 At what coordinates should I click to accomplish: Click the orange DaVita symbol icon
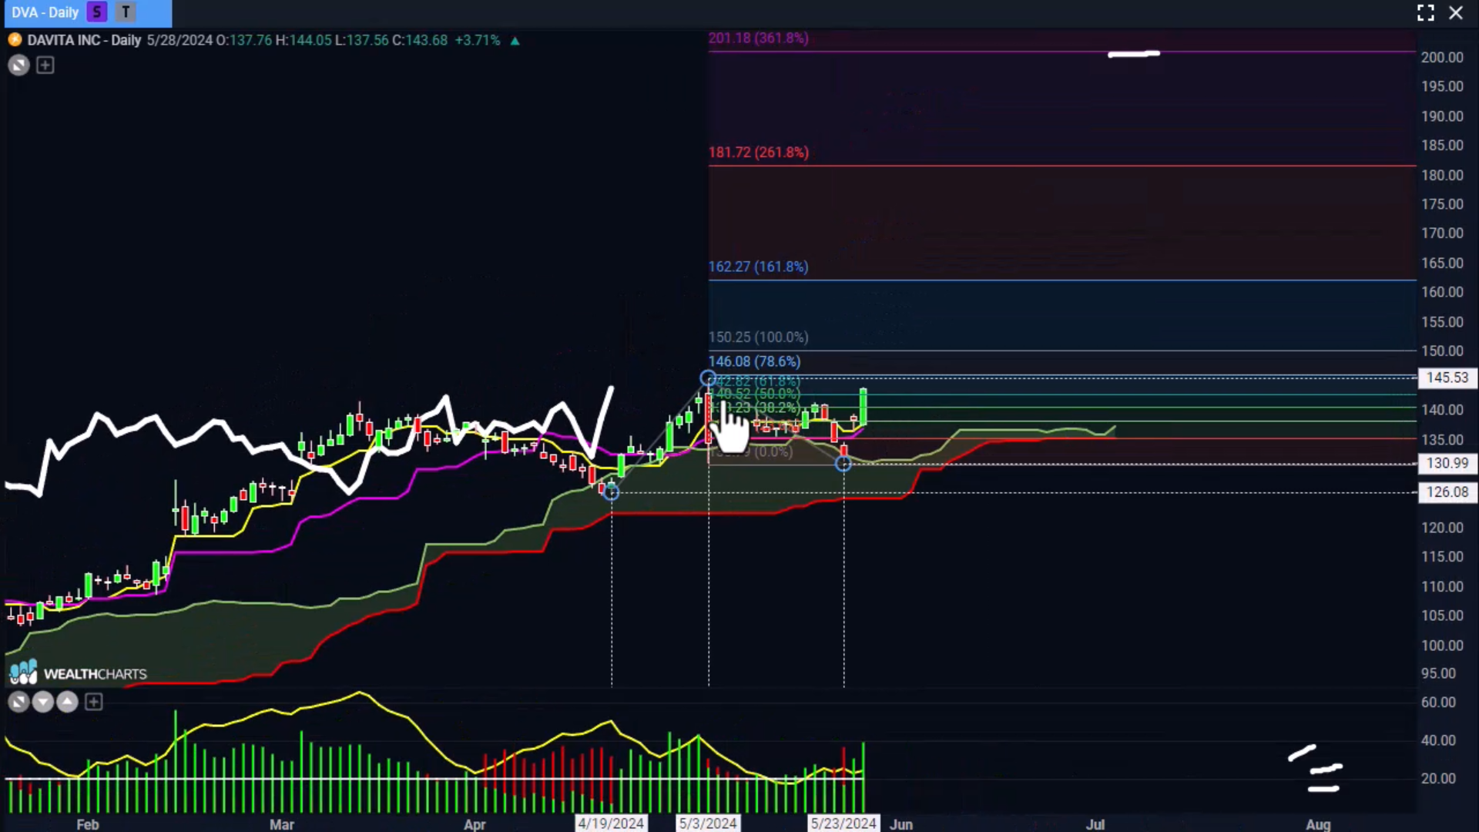15,40
